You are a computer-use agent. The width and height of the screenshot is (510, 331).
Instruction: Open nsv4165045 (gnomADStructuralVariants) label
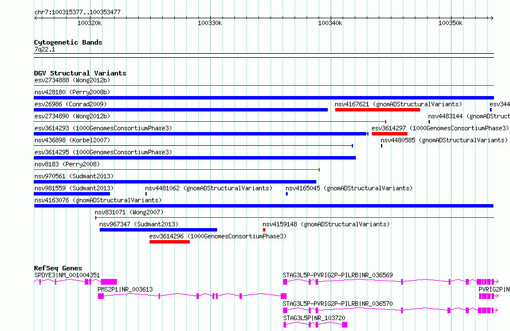349,188
